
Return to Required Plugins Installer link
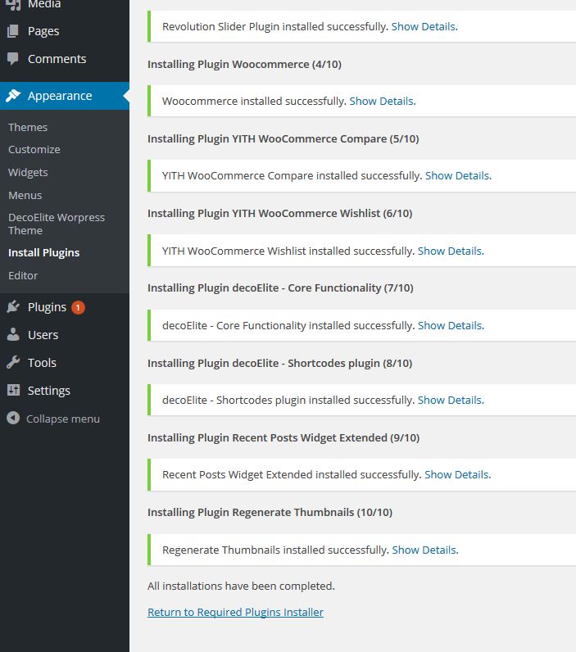pyautogui.click(x=235, y=612)
